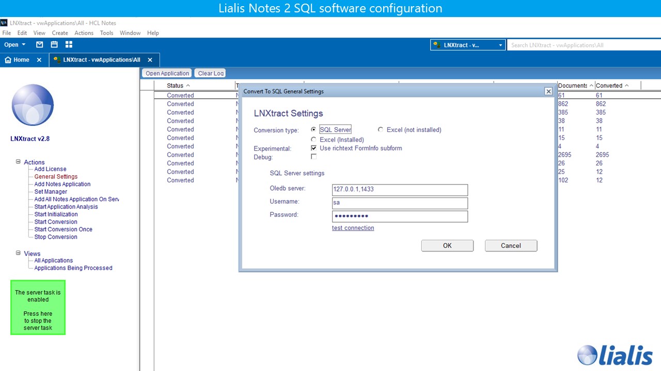Close the LNXtract vwApplications tab
The height and width of the screenshot is (371, 661).
[x=150, y=60]
